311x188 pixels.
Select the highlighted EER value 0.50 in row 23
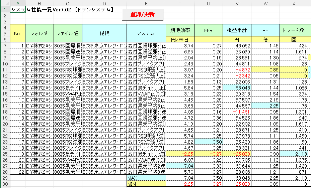tap(209, 142)
